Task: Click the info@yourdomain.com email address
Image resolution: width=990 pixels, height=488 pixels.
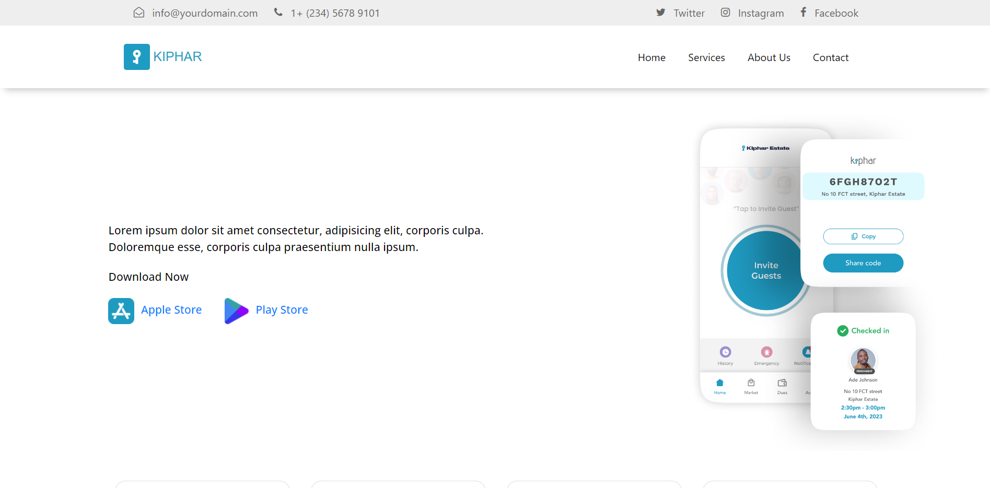Action: (205, 13)
